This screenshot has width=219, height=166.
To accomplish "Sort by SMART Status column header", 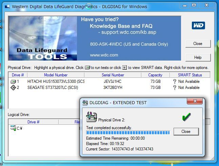I will pos(190,75).
